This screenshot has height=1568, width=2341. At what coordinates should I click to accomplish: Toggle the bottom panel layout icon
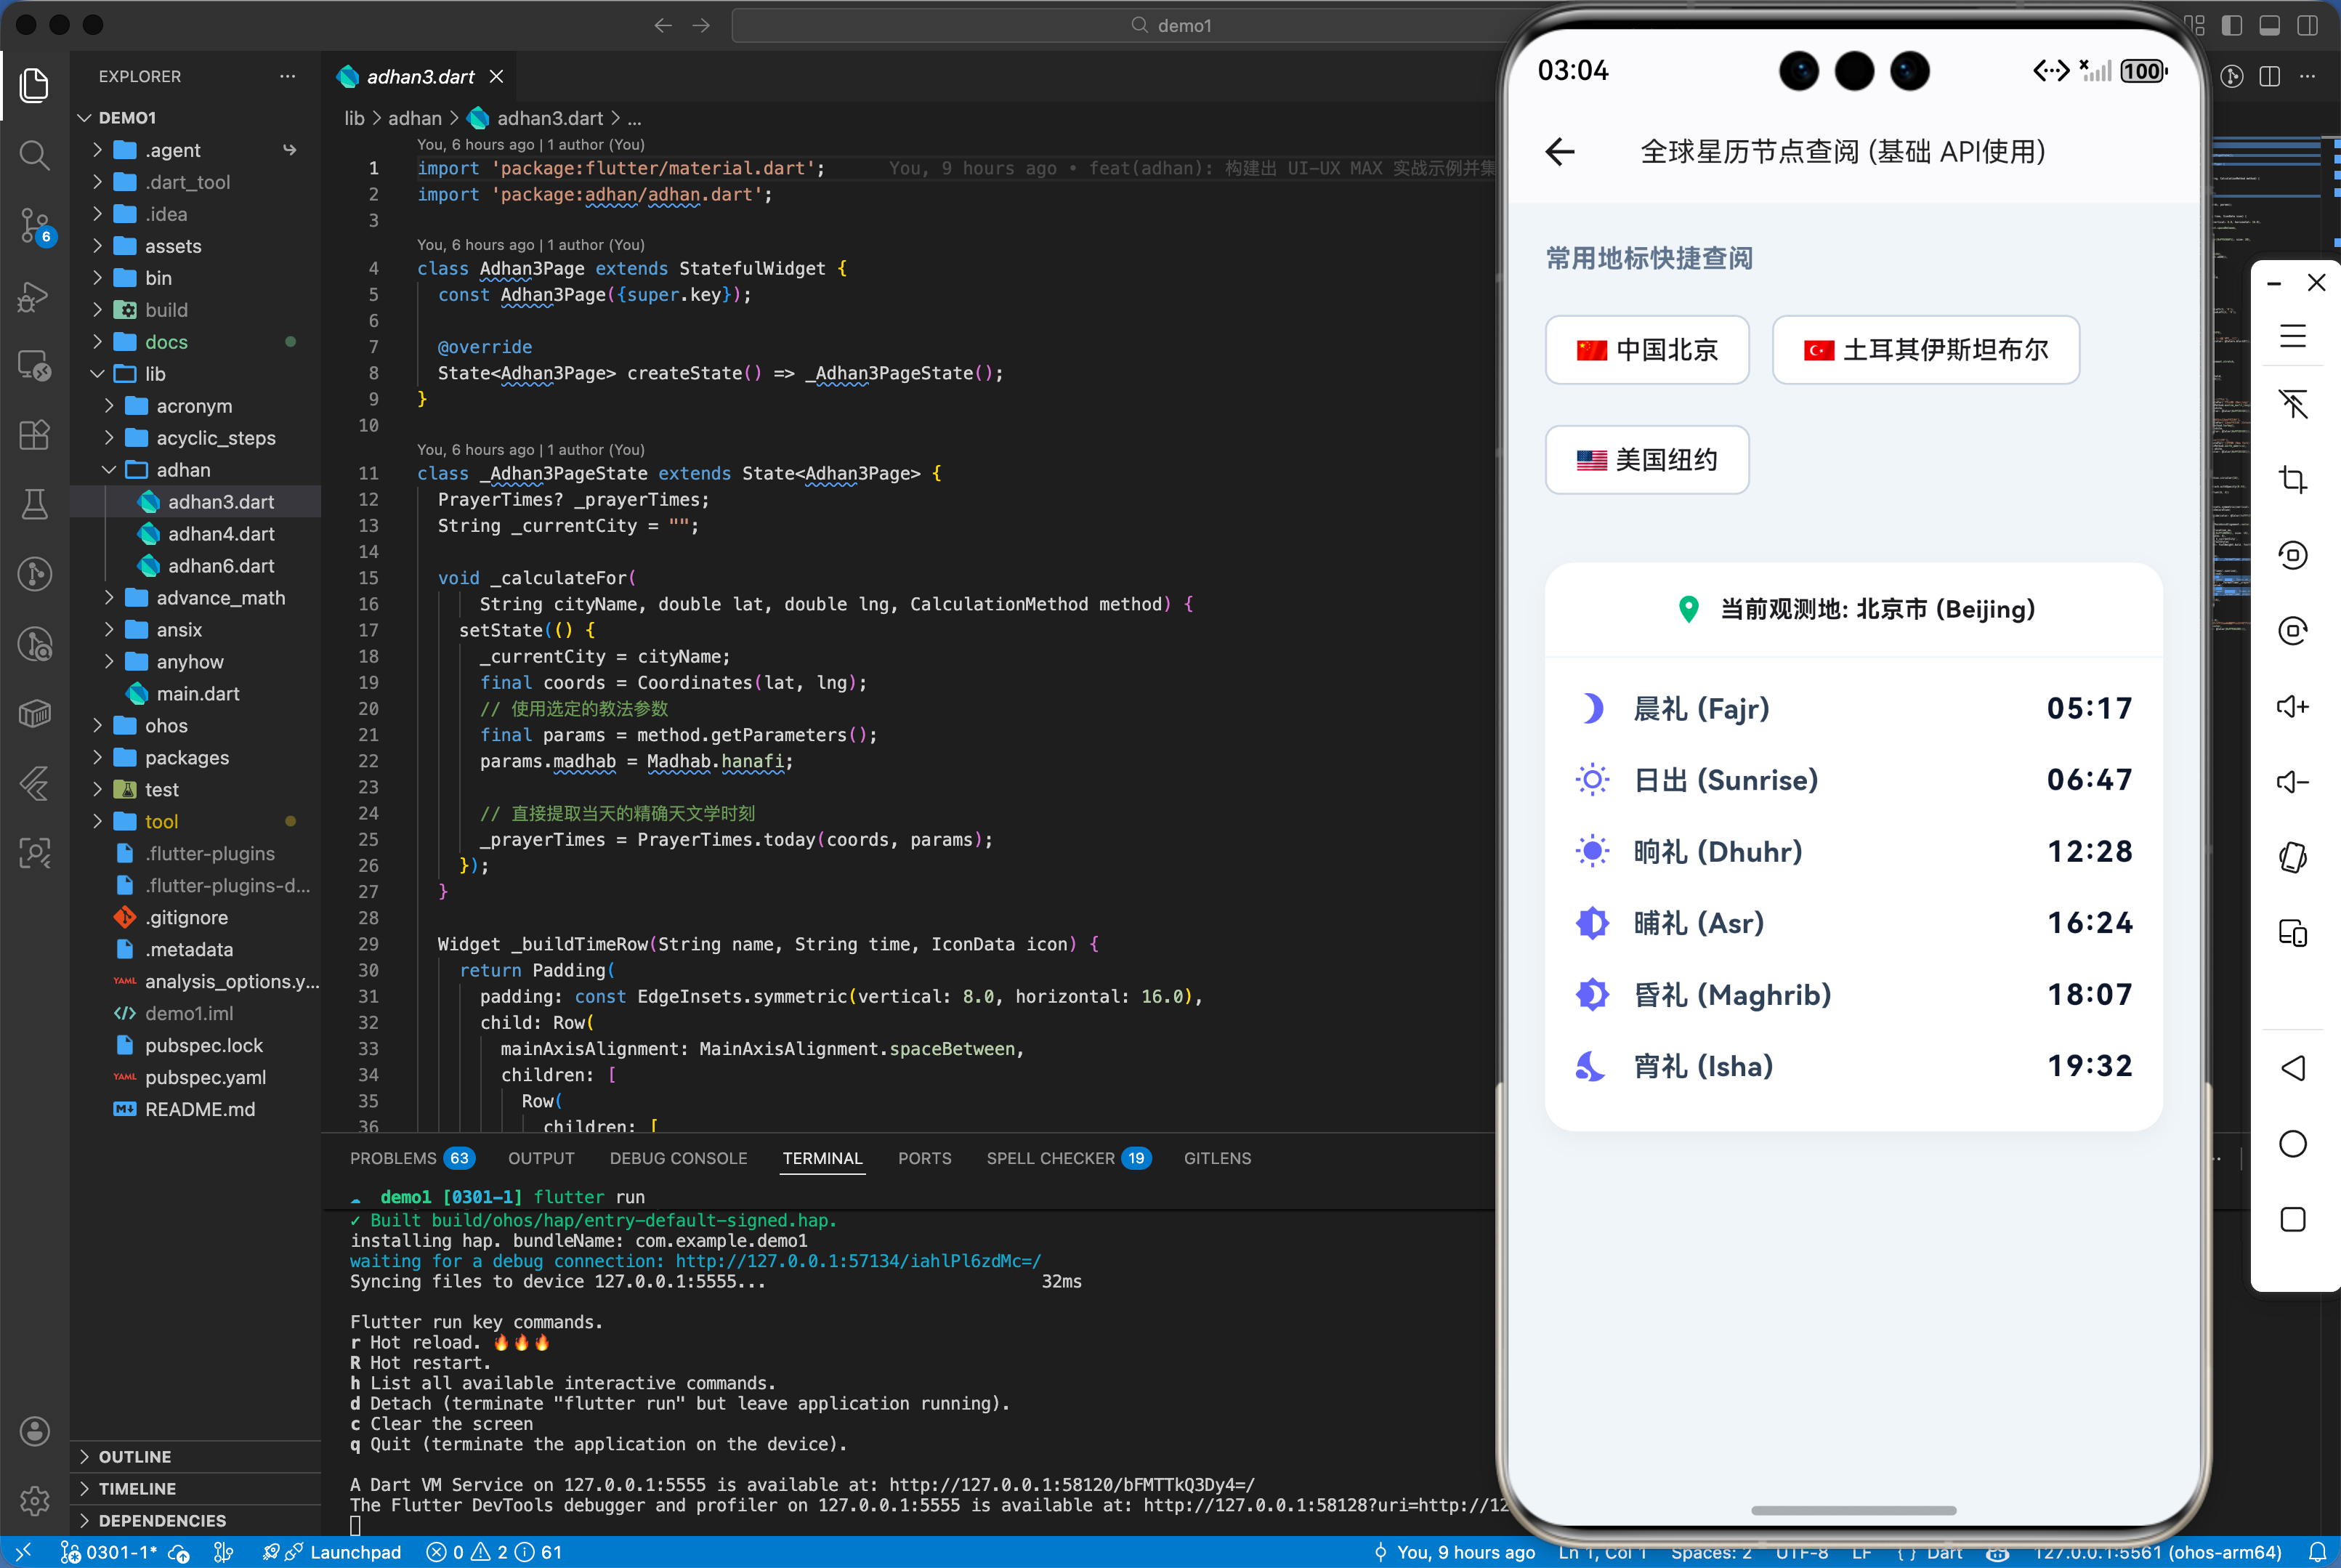coord(2269,25)
